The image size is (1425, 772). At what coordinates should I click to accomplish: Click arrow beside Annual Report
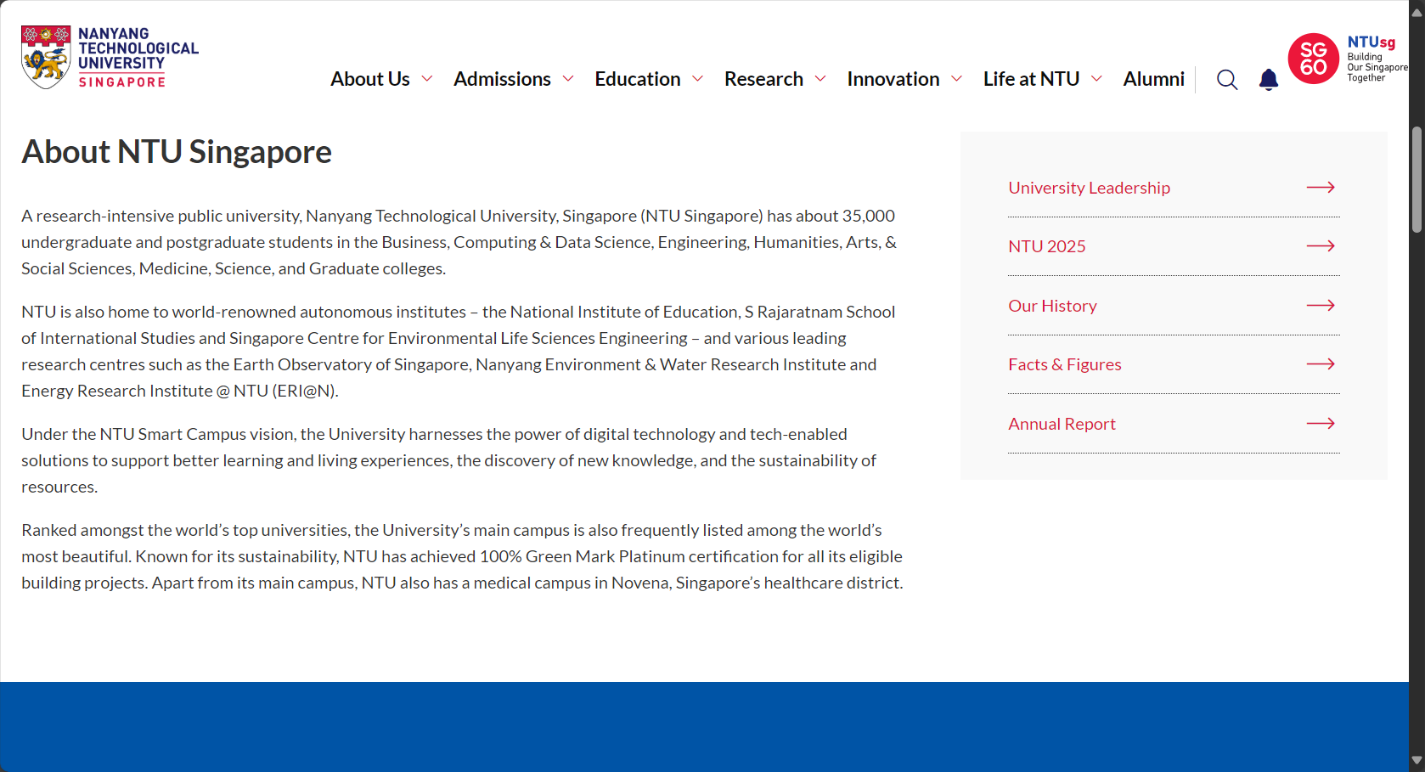1321,423
